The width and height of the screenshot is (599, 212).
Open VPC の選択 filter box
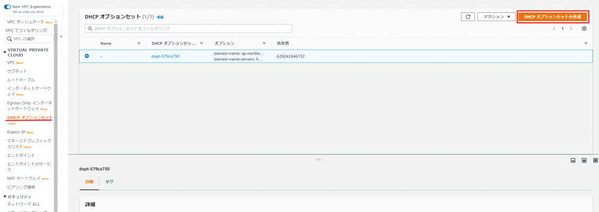click(x=29, y=39)
